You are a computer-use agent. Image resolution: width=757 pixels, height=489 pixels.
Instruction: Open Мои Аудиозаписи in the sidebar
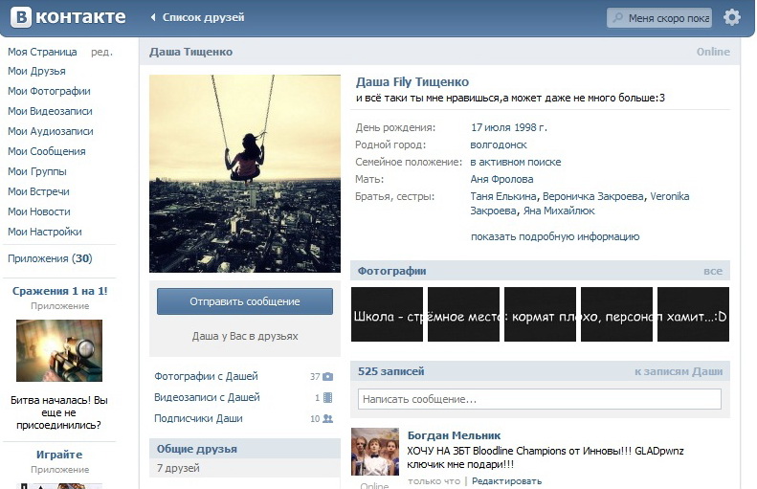50,131
